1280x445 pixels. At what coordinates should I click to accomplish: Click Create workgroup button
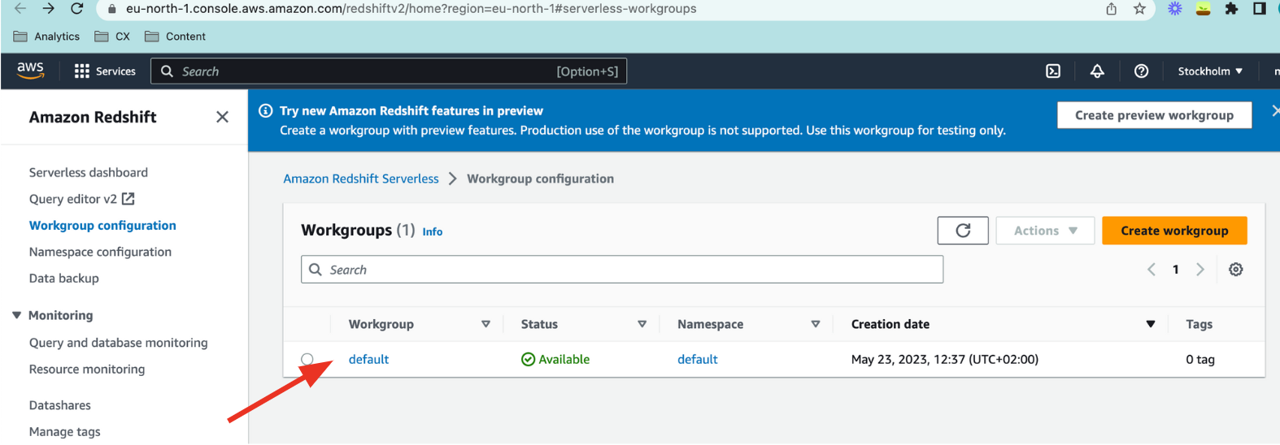[x=1174, y=231]
